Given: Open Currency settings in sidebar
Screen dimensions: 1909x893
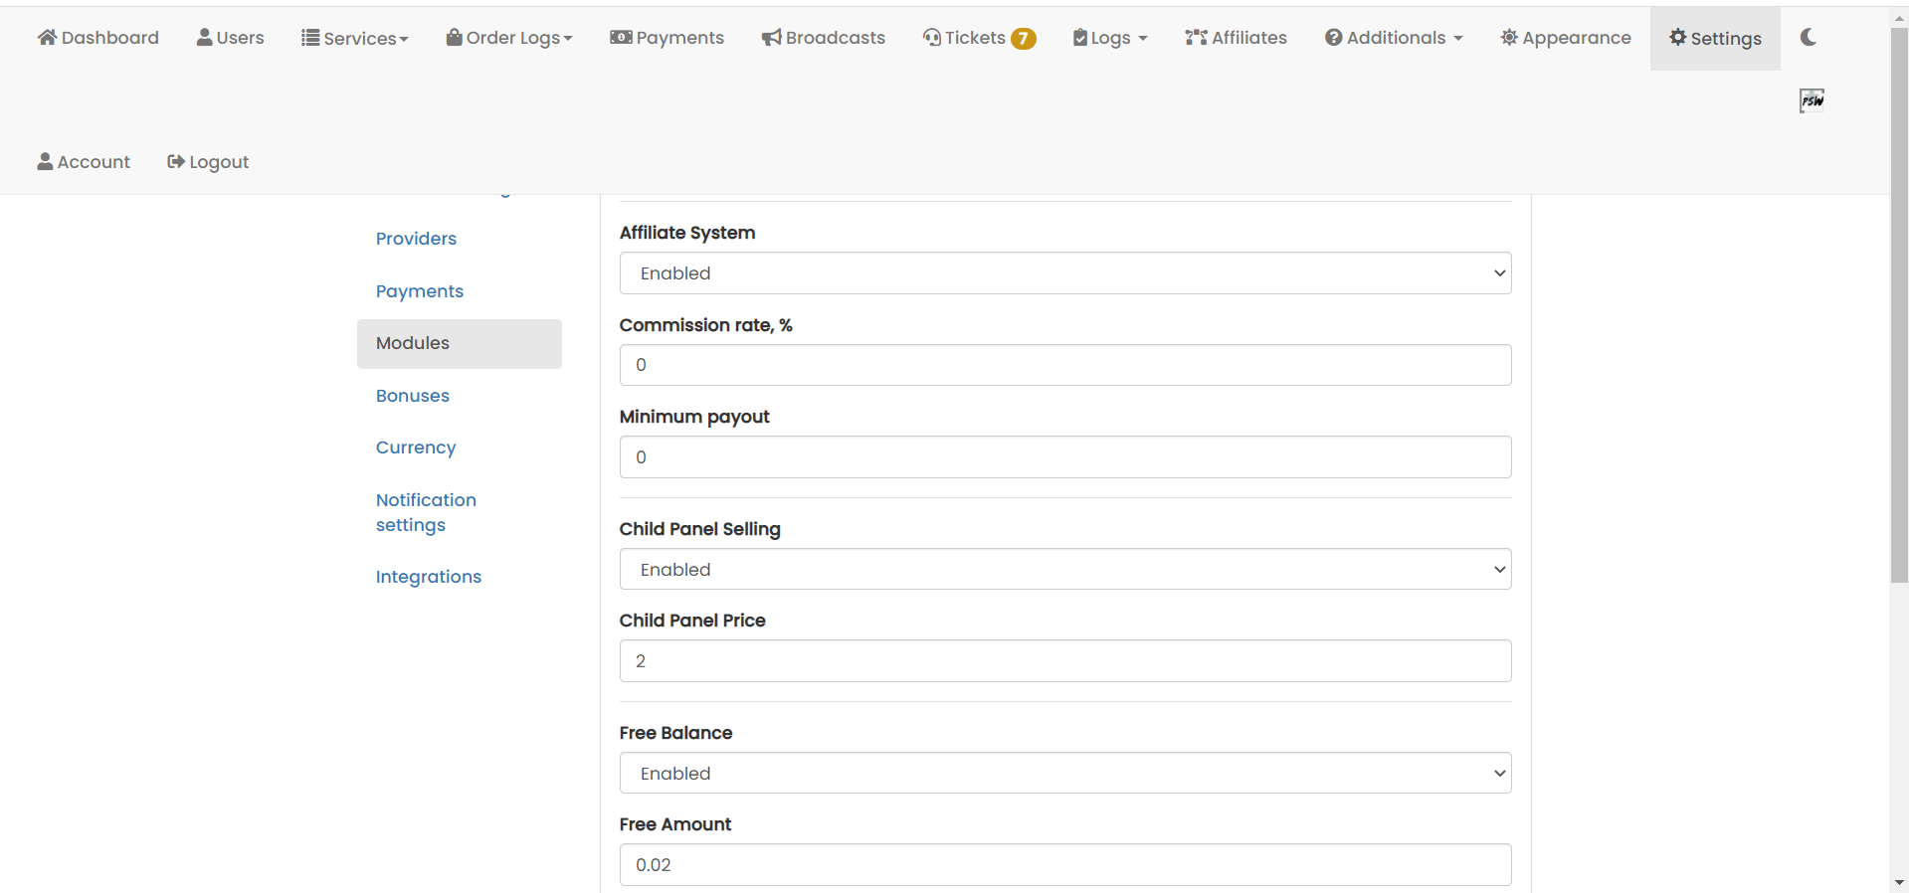Looking at the screenshot, I should (x=416, y=447).
